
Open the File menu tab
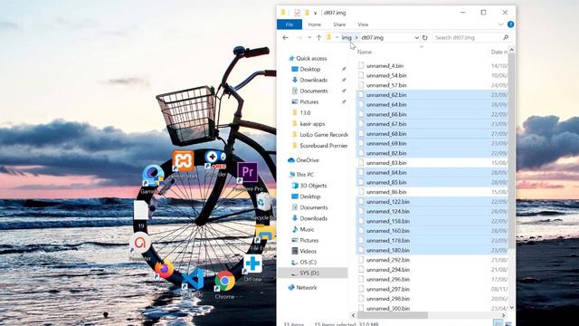[289, 24]
